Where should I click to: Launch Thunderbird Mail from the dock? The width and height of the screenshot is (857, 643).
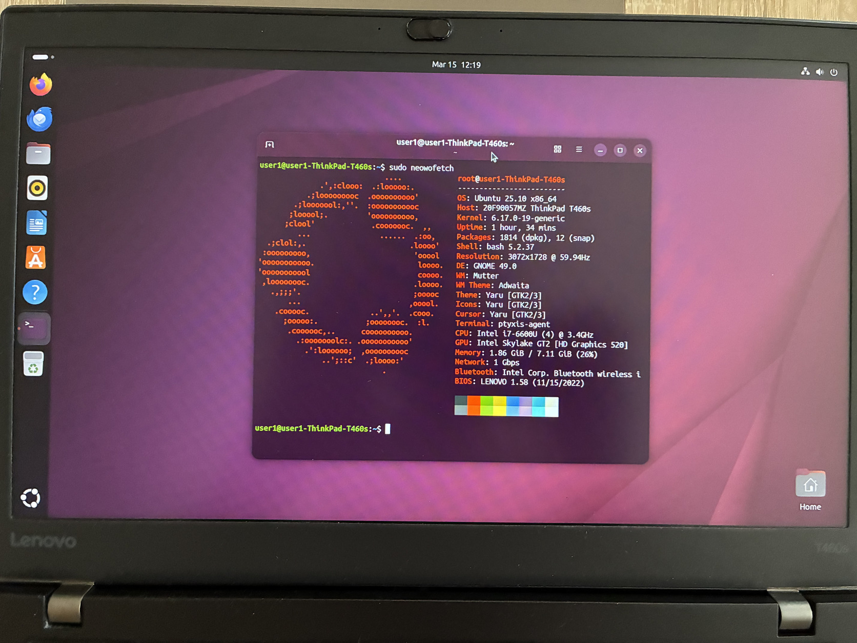(x=39, y=119)
